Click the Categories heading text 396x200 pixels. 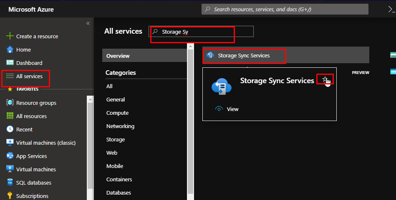pos(121,73)
